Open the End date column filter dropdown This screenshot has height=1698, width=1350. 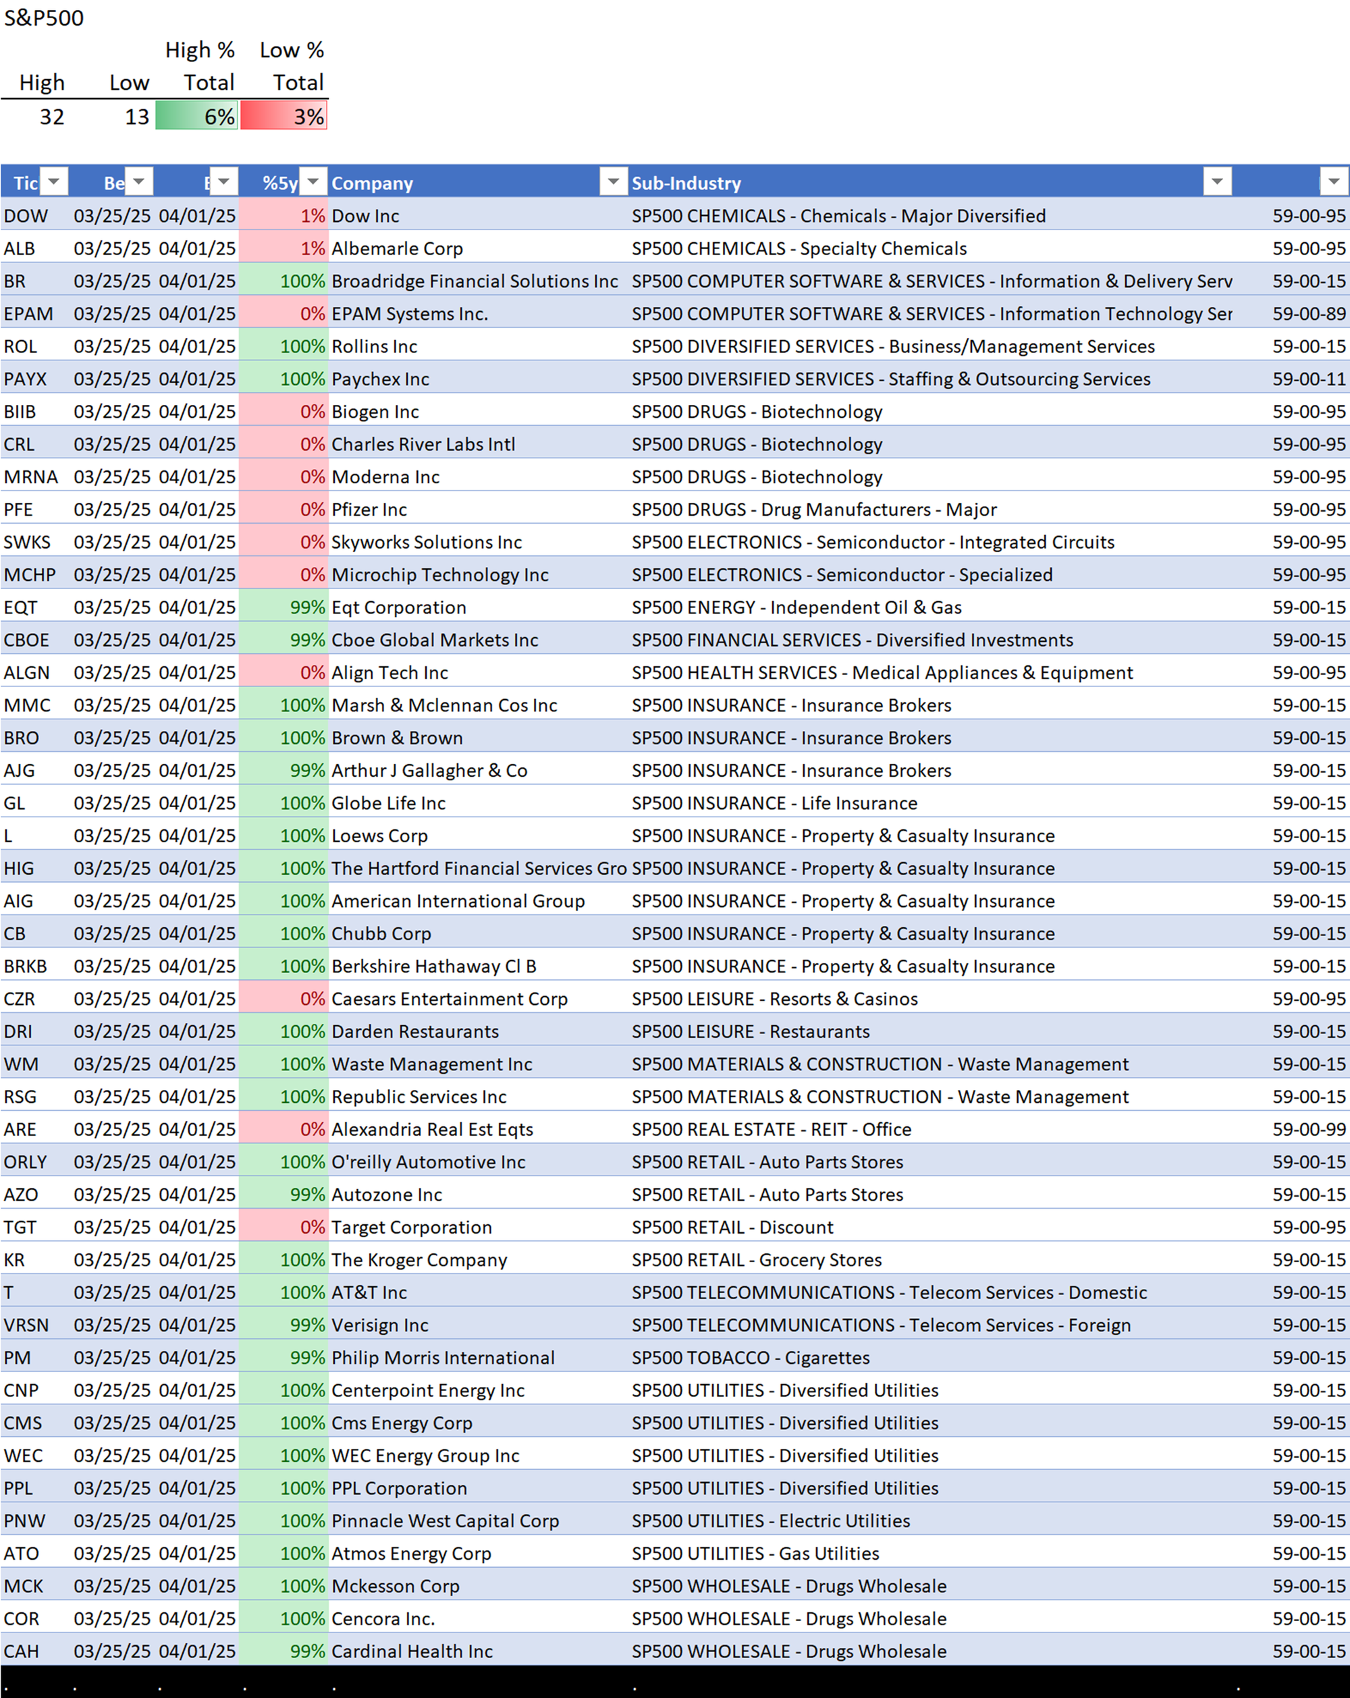(223, 182)
